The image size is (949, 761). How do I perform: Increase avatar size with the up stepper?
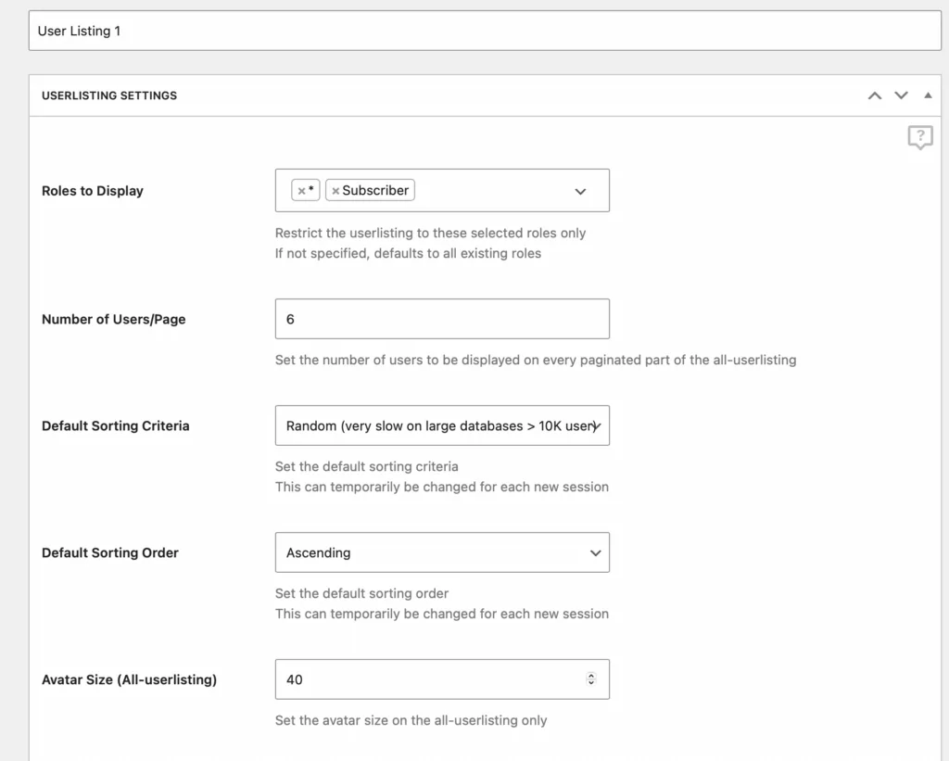591,676
